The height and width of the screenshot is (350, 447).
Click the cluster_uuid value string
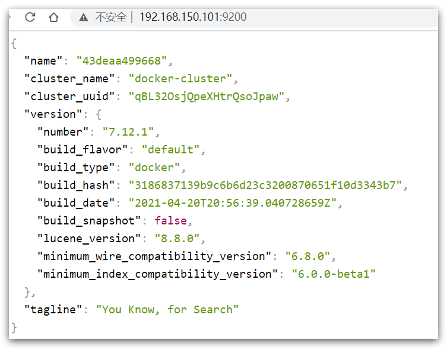207,97
